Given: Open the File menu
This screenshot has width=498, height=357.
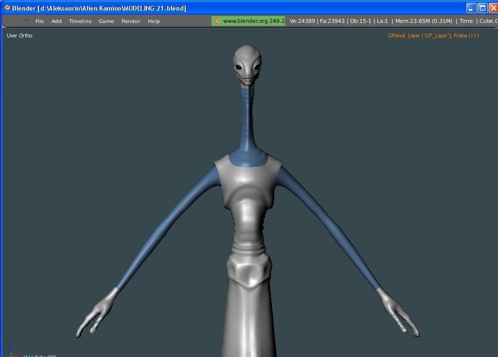Looking at the screenshot, I should (x=40, y=21).
